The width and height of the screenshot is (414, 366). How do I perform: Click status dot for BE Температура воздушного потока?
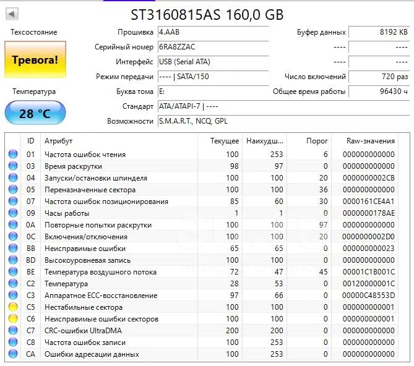tap(13, 271)
